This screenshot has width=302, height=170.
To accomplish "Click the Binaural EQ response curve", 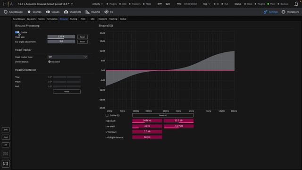I will click(170, 70).
